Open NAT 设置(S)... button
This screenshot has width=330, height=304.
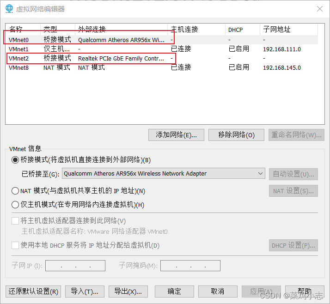293,191
